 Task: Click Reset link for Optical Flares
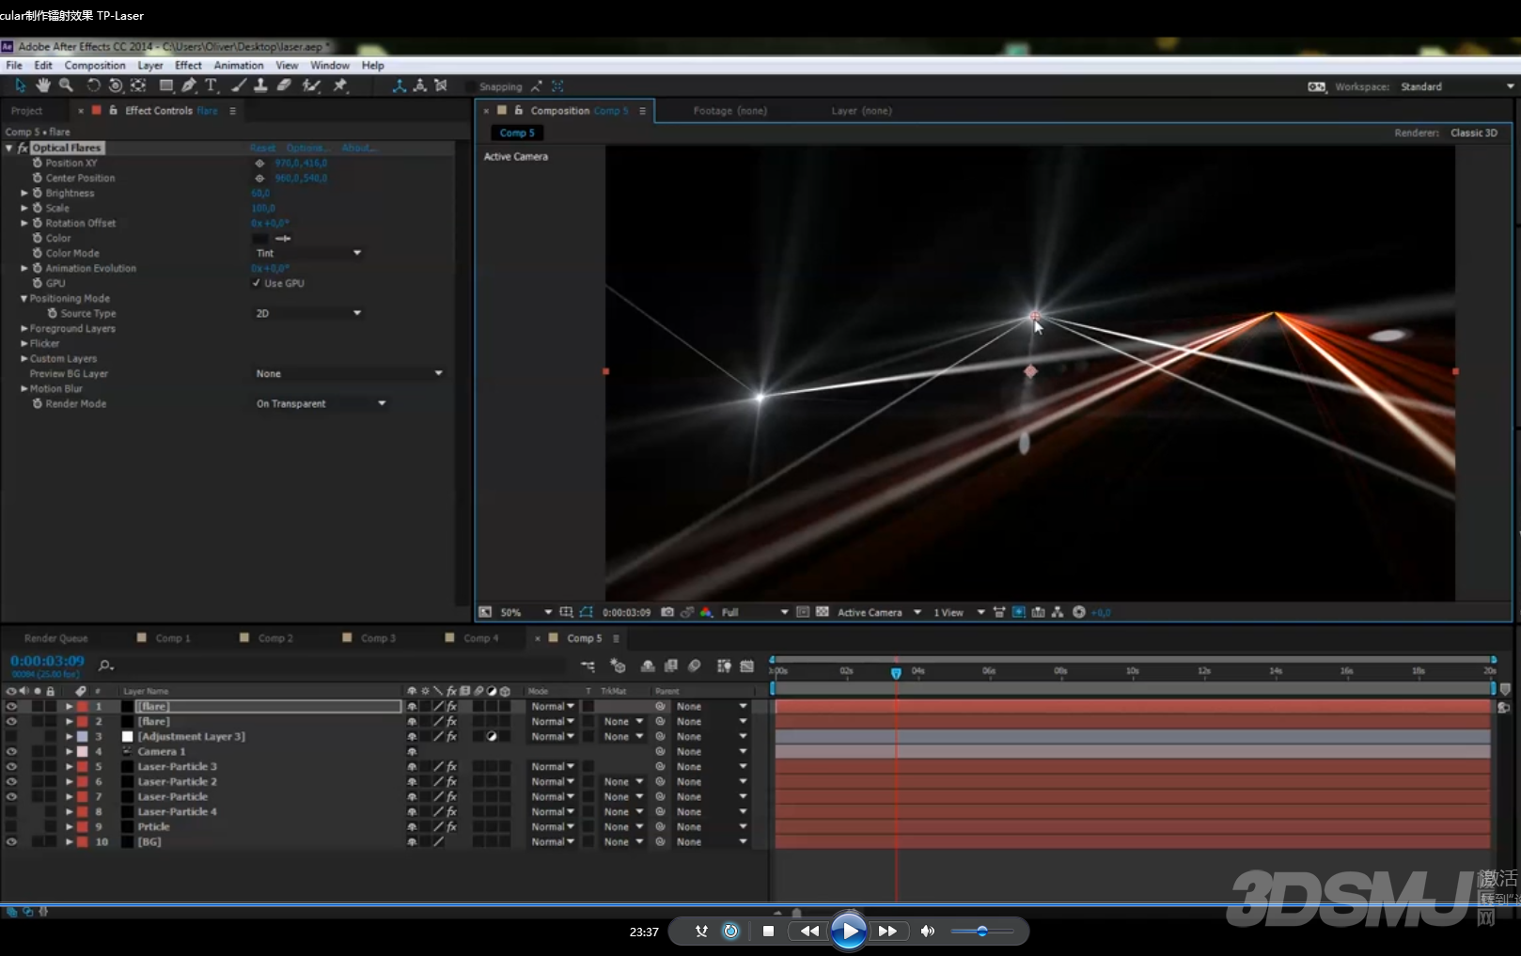[x=262, y=149]
